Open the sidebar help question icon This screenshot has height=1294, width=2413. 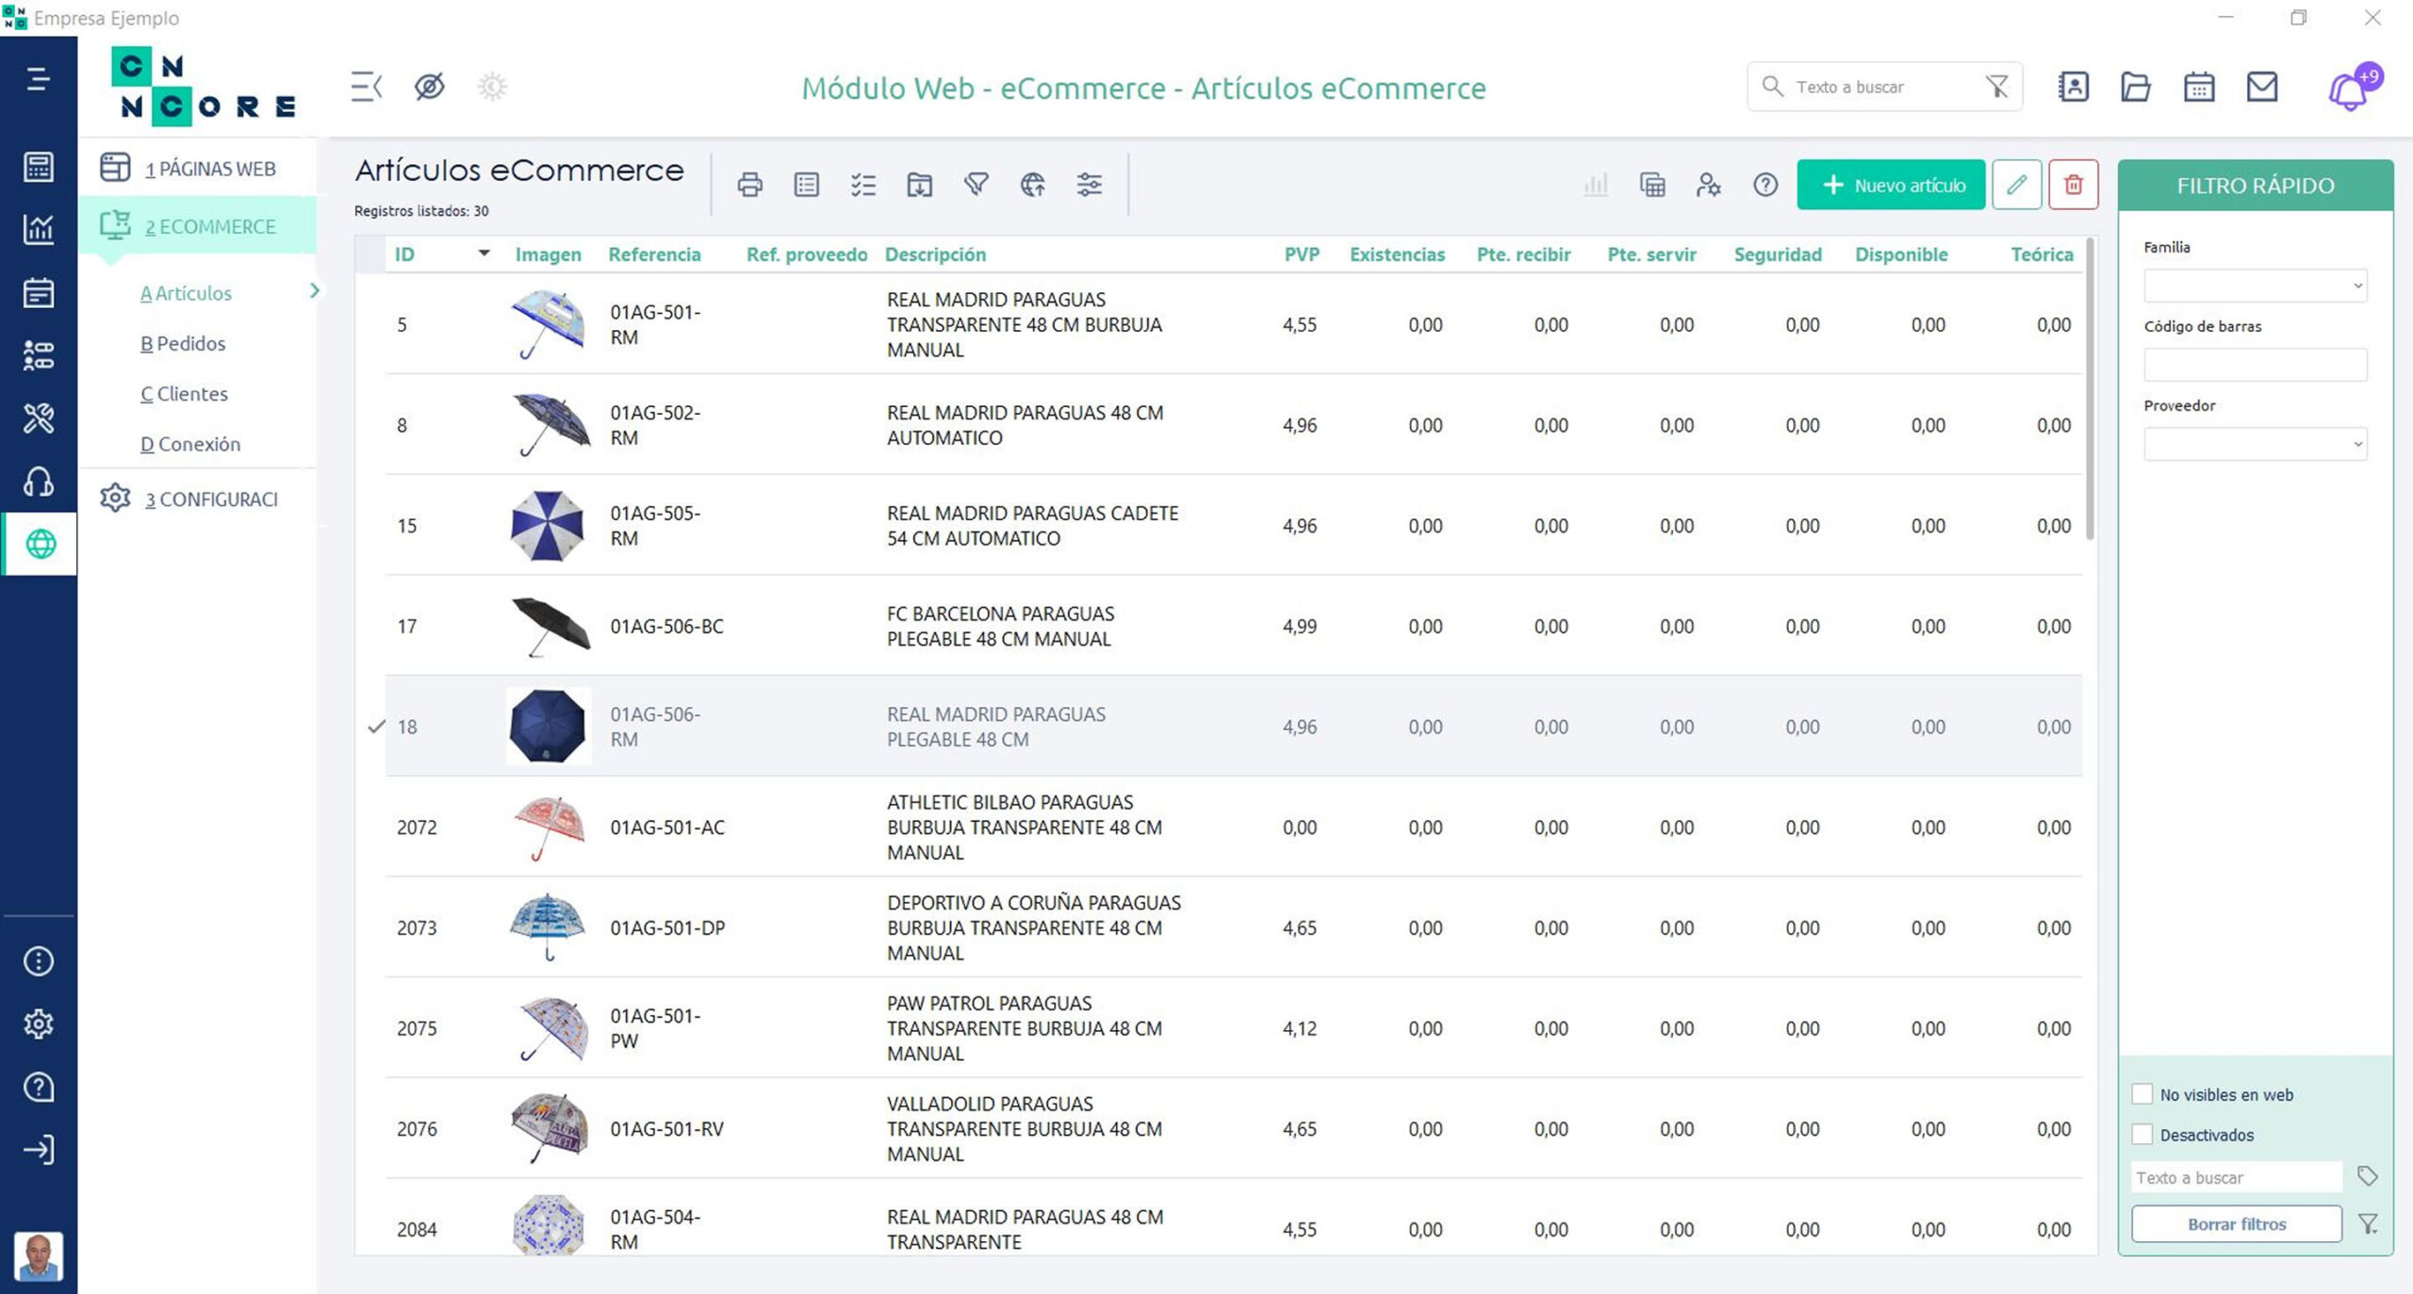[x=38, y=1087]
